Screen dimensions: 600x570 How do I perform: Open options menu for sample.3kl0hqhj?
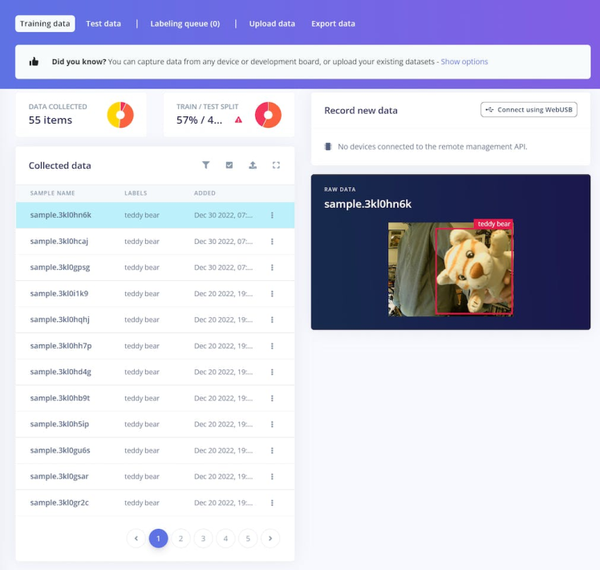[272, 320]
